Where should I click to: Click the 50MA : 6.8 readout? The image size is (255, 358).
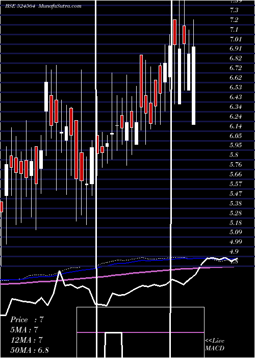coord(30,350)
